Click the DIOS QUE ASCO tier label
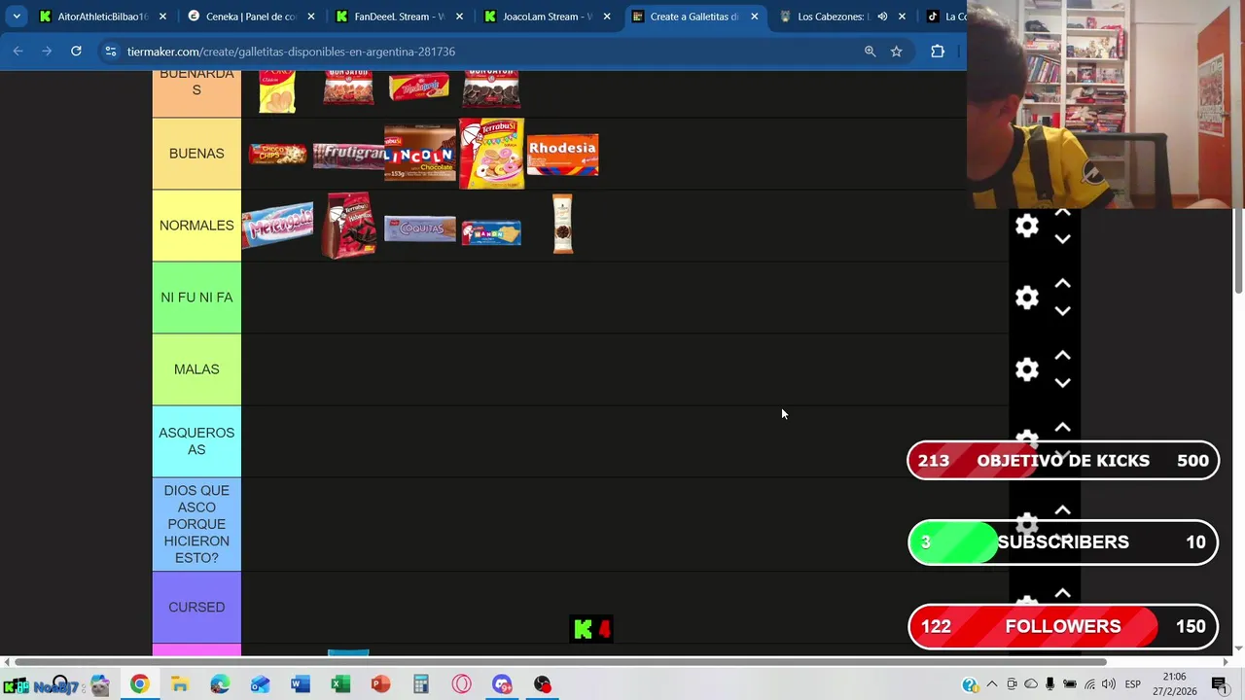This screenshot has height=700, width=1245. [x=196, y=524]
